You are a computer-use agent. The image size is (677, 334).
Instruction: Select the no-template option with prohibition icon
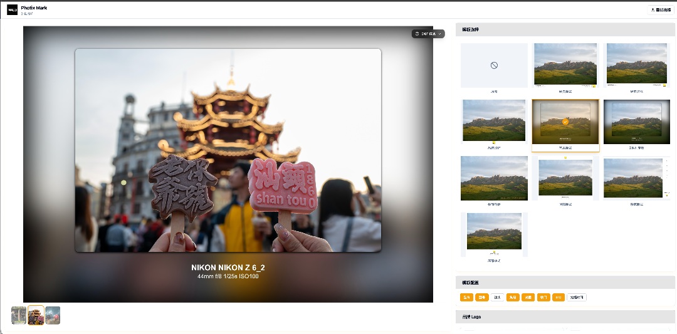pos(494,65)
